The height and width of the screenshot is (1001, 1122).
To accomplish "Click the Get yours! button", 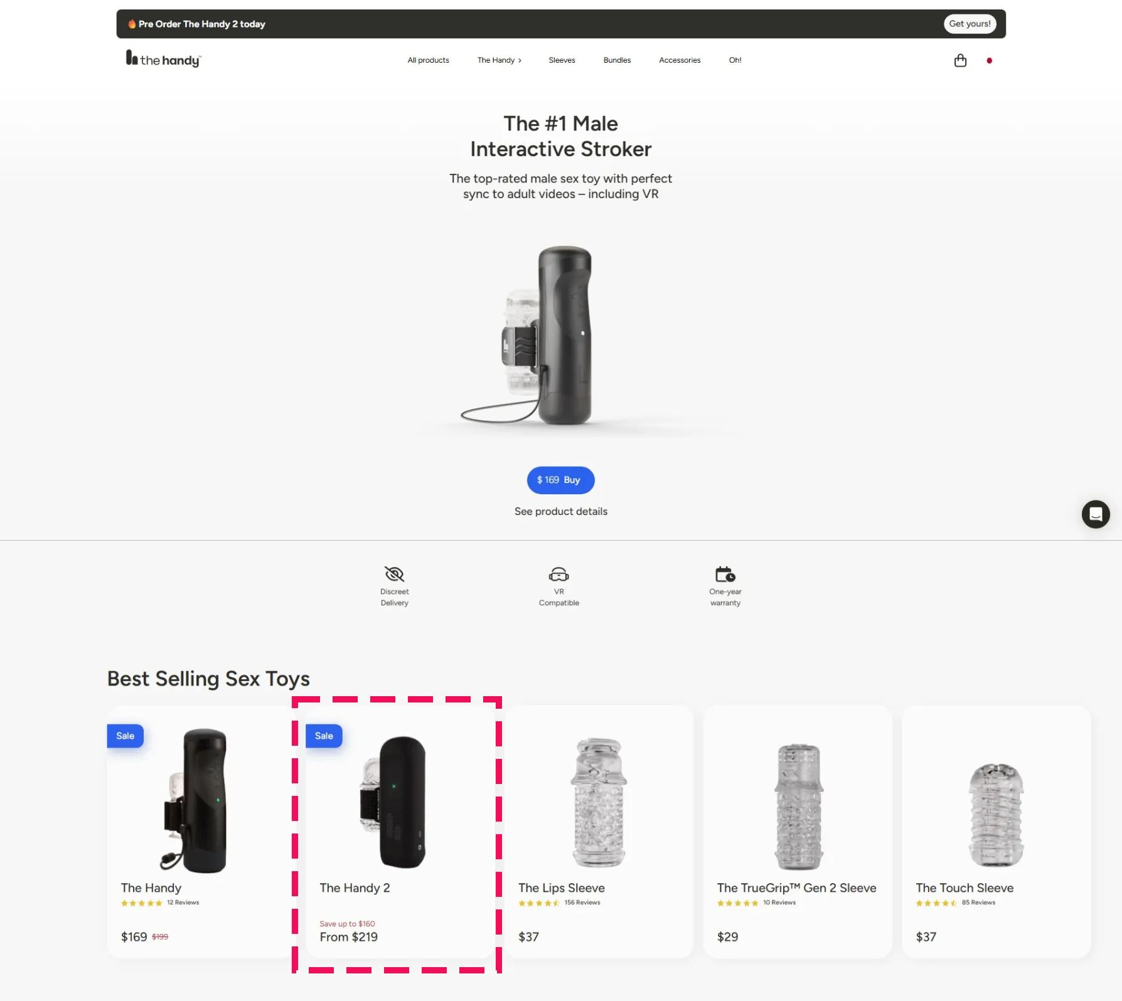I will [x=970, y=24].
